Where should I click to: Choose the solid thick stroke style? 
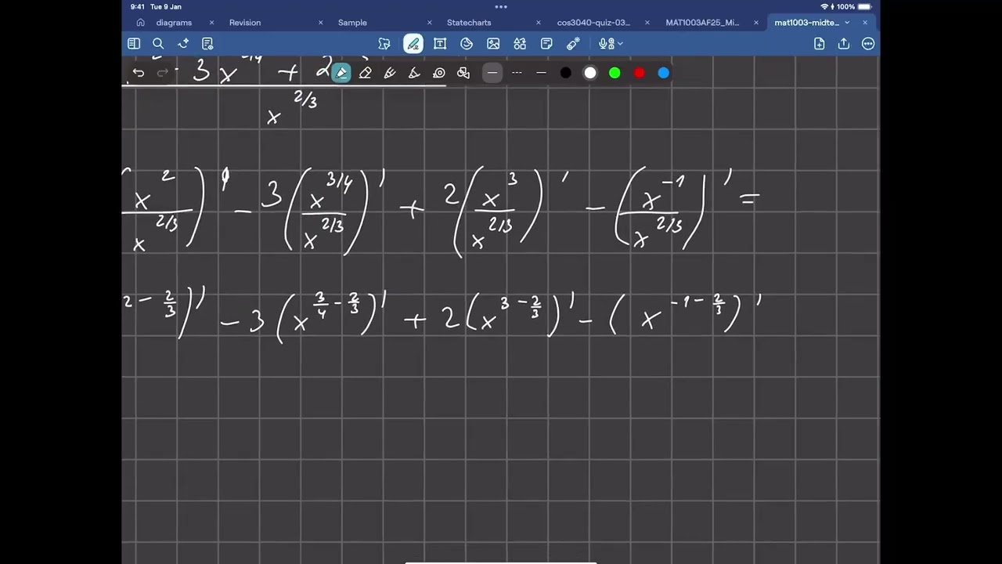(x=492, y=73)
